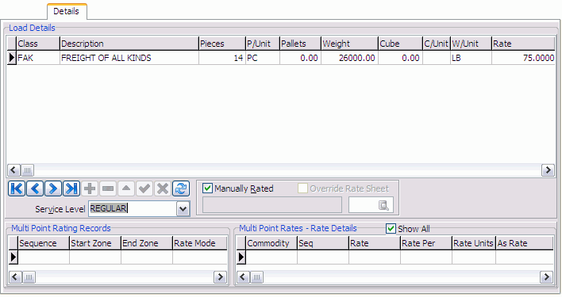Go to next record arrow
The height and width of the screenshot is (297, 562).
coord(53,188)
